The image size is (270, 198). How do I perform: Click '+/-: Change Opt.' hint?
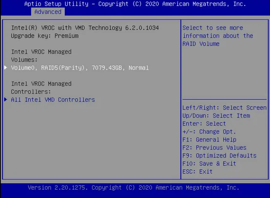[209, 132]
